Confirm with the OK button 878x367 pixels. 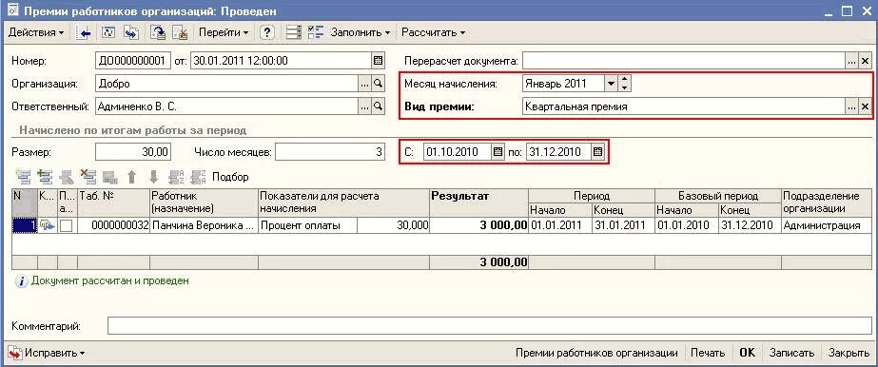747,353
